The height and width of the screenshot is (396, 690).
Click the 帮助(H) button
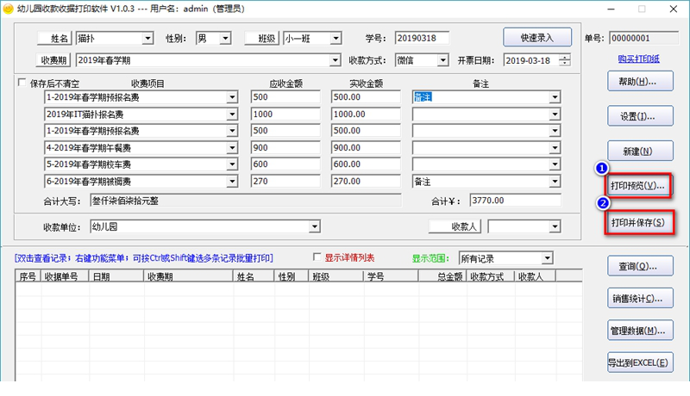639,82
